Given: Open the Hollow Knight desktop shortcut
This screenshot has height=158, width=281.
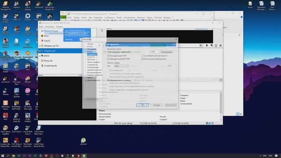Looking at the screenshot, I should 5,18.
